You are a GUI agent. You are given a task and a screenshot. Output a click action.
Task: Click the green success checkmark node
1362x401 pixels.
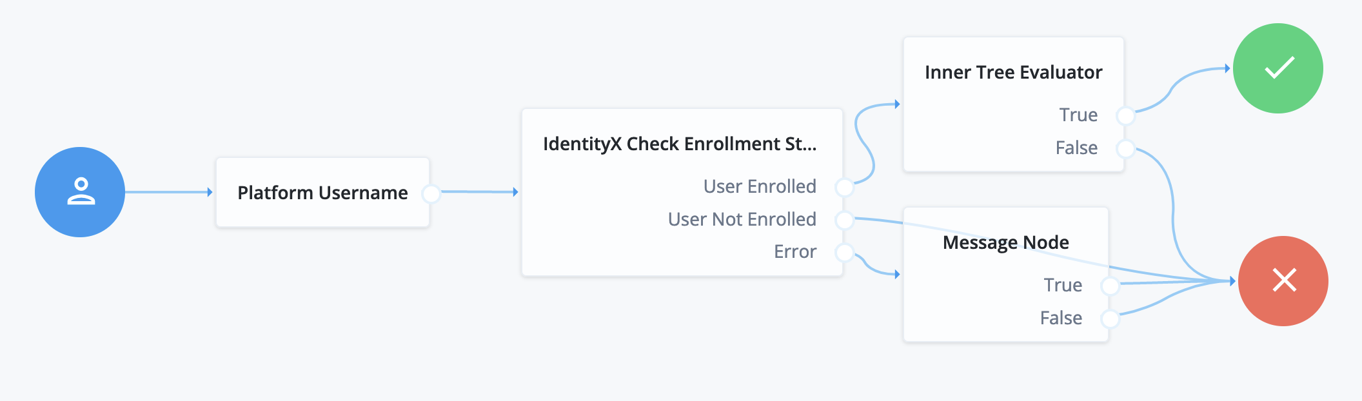[x=1278, y=68]
